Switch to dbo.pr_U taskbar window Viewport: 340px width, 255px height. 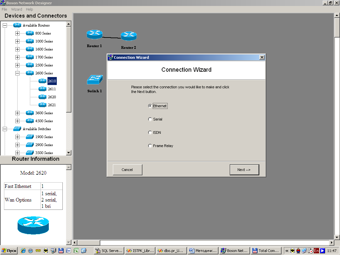pyautogui.click(x=172, y=251)
